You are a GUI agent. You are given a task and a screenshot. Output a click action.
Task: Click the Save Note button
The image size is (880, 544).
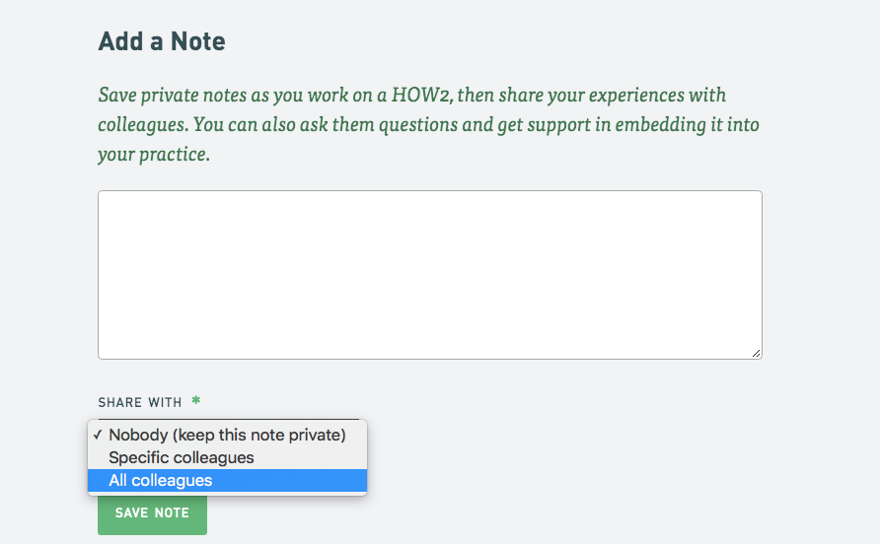pyautogui.click(x=152, y=513)
